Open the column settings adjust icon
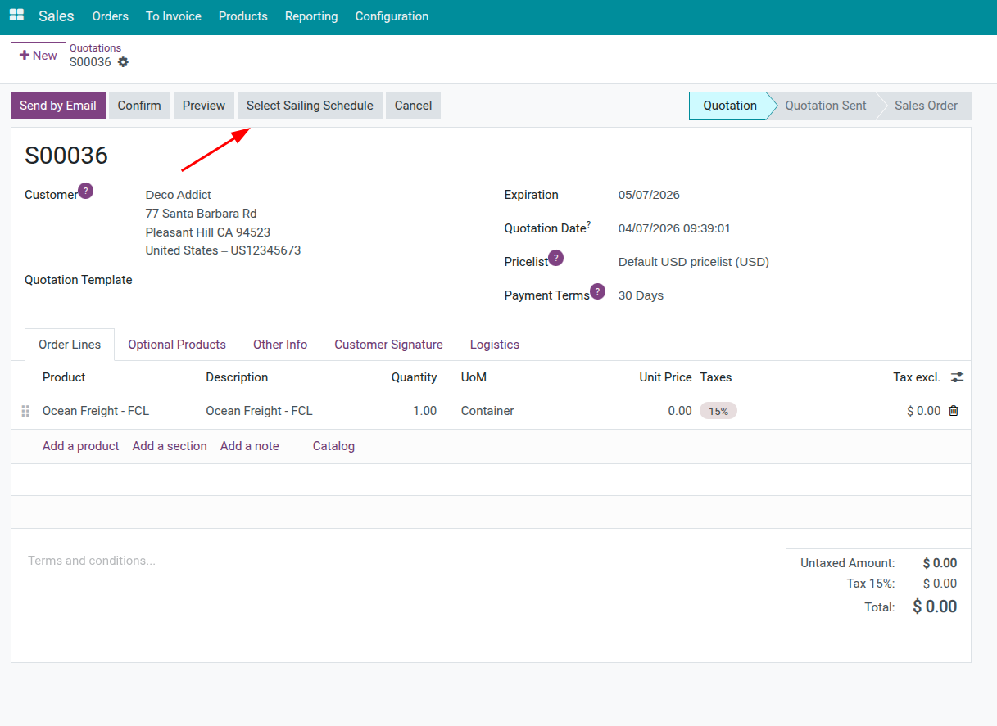Image resolution: width=997 pixels, height=726 pixels. (x=957, y=377)
